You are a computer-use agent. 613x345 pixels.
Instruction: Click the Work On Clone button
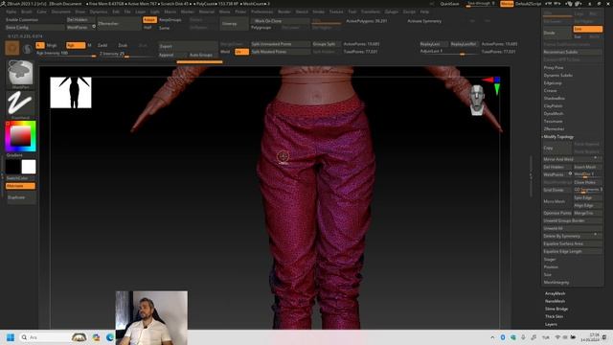[280, 21]
